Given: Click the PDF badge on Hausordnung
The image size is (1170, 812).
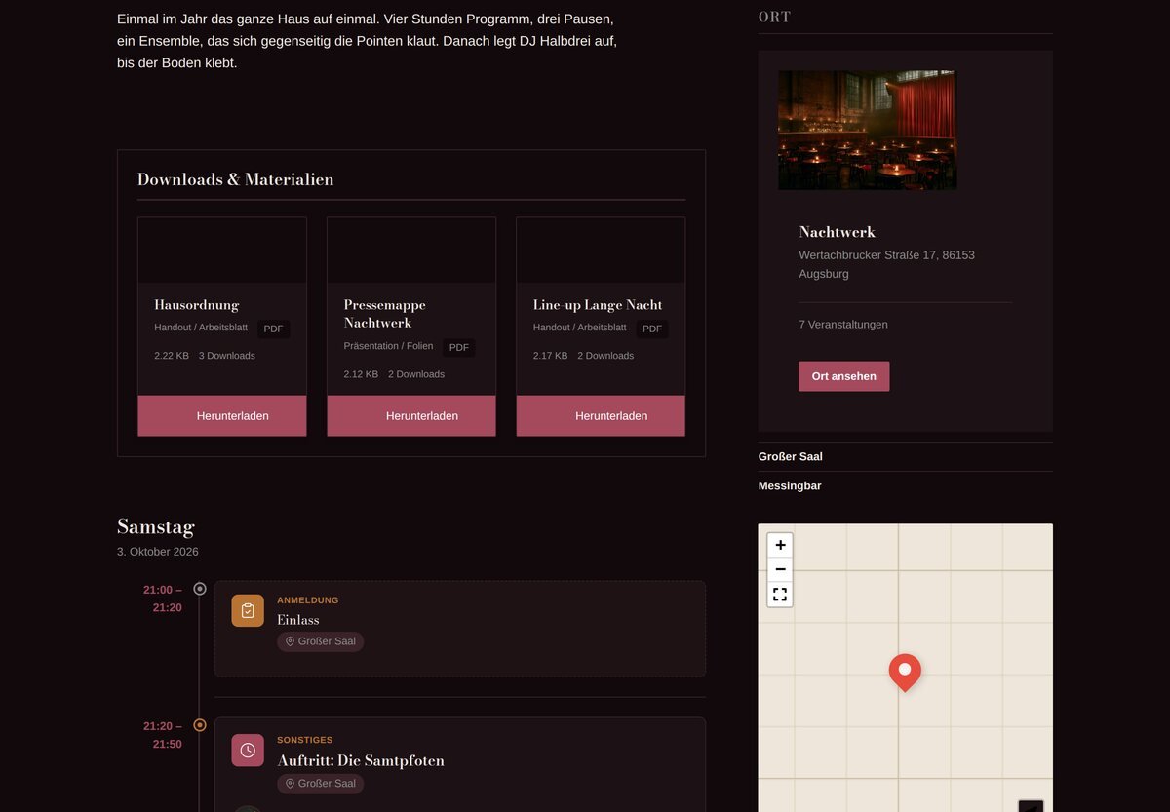Looking at the screenshot, I should click(274, 329).
